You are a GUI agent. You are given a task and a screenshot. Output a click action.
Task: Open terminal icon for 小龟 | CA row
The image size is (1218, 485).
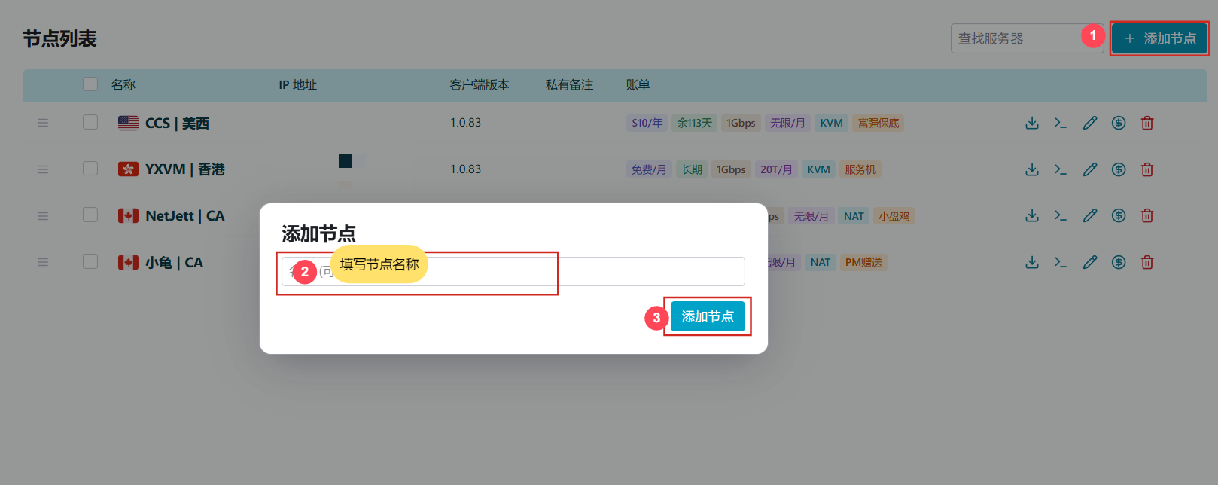click(x=1061, y=262)
